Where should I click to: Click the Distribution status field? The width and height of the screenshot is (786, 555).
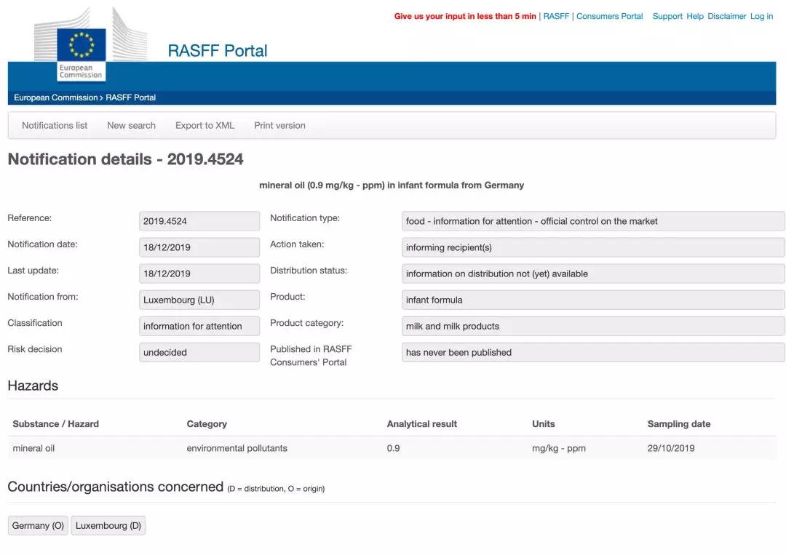coord(593,273)
